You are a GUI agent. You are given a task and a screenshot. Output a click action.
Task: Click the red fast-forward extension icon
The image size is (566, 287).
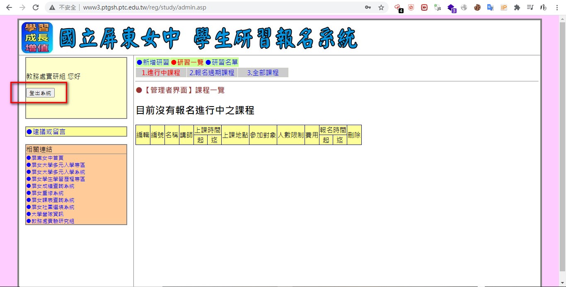424,7
